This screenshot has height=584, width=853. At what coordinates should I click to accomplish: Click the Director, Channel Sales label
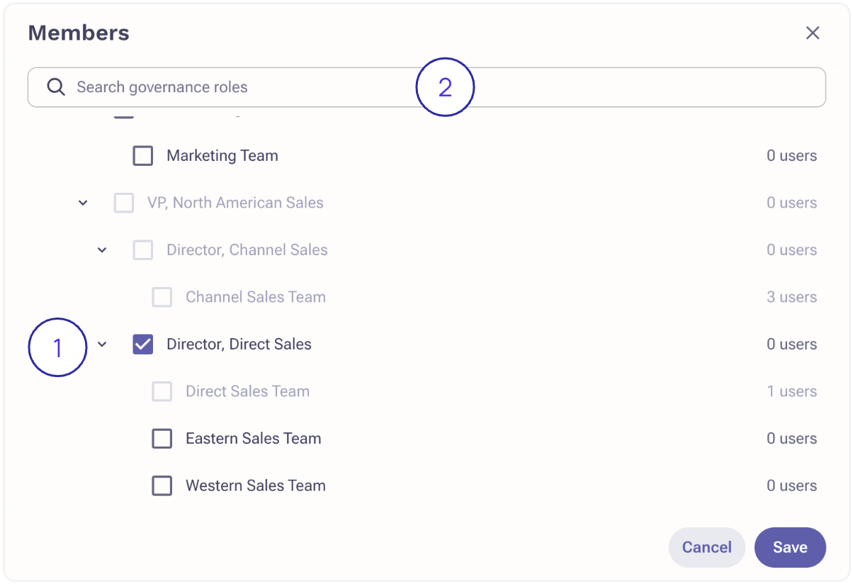pyautogui.click(x=247, y=250)
